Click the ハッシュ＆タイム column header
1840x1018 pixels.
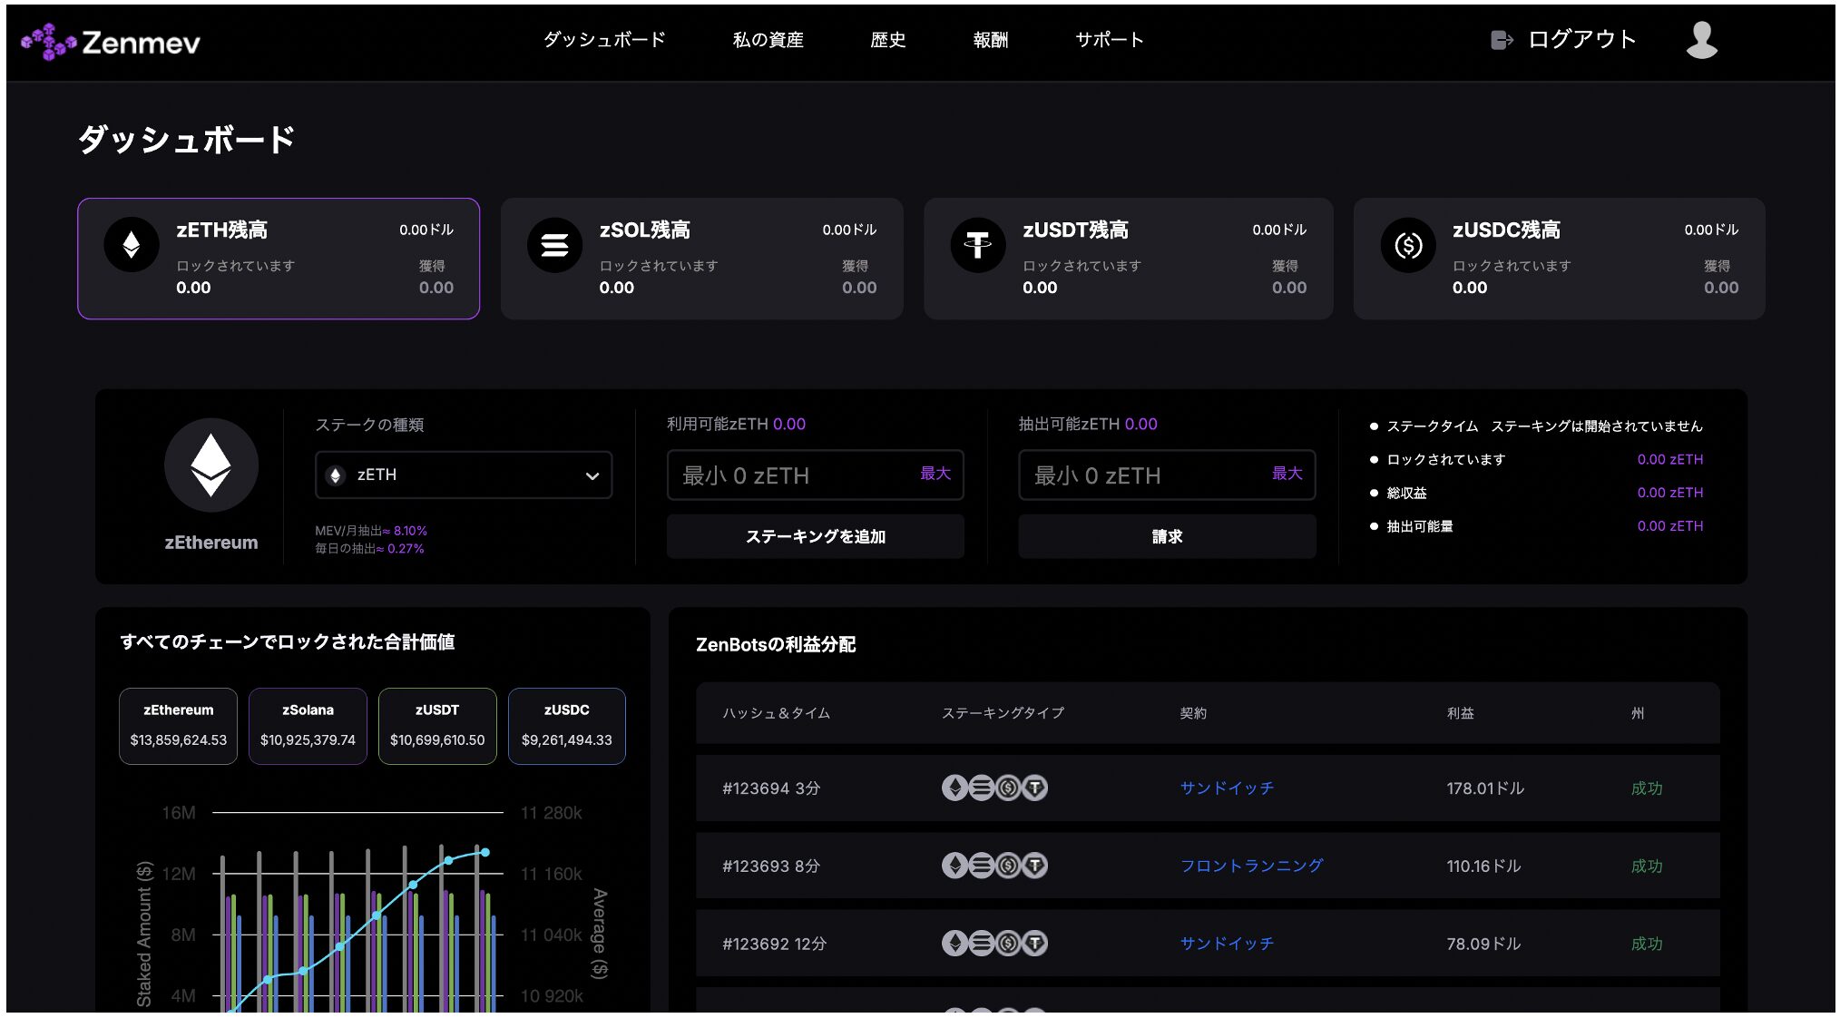click(777, 713)
